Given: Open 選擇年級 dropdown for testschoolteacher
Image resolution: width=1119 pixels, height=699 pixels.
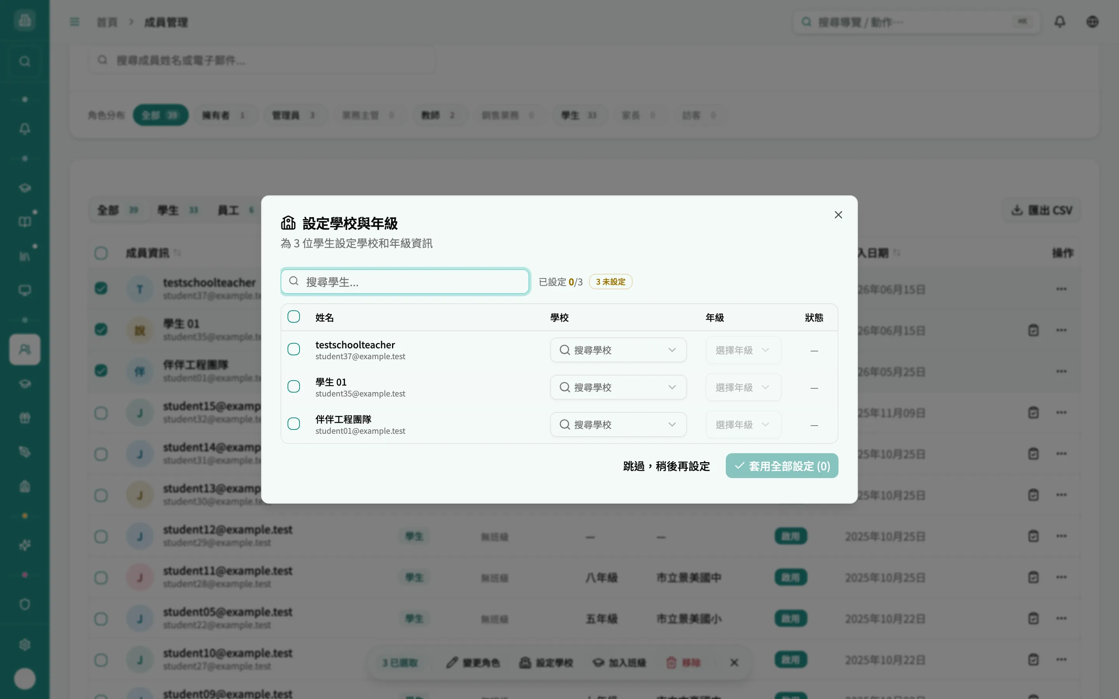Looking at the screenshot, I should pos(743,350).
